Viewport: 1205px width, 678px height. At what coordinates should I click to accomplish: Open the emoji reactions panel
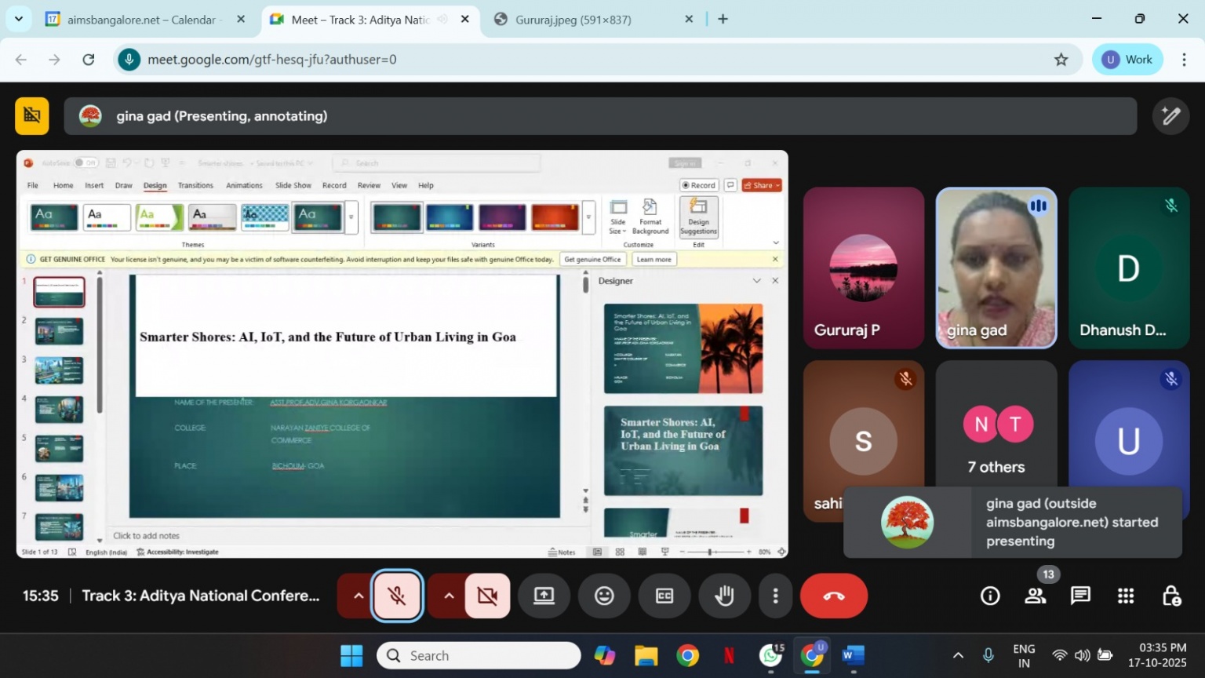pyautogui.click(x=604, y=596)
